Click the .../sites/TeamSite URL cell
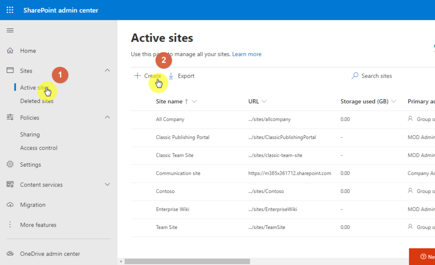Screen dimensions: 435x265 click(x=267, y=227)
